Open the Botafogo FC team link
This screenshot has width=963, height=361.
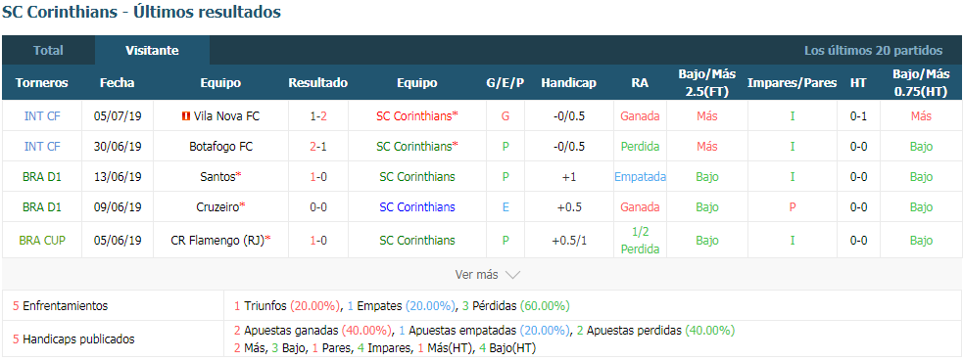tap(221, 147)
